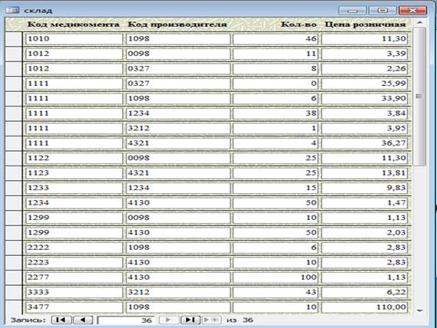
Task: Click medication code 1123
Action: tap(74, 173)
